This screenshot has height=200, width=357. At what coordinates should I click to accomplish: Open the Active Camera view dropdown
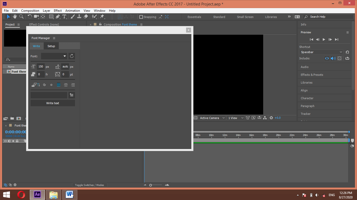(212, 118)
